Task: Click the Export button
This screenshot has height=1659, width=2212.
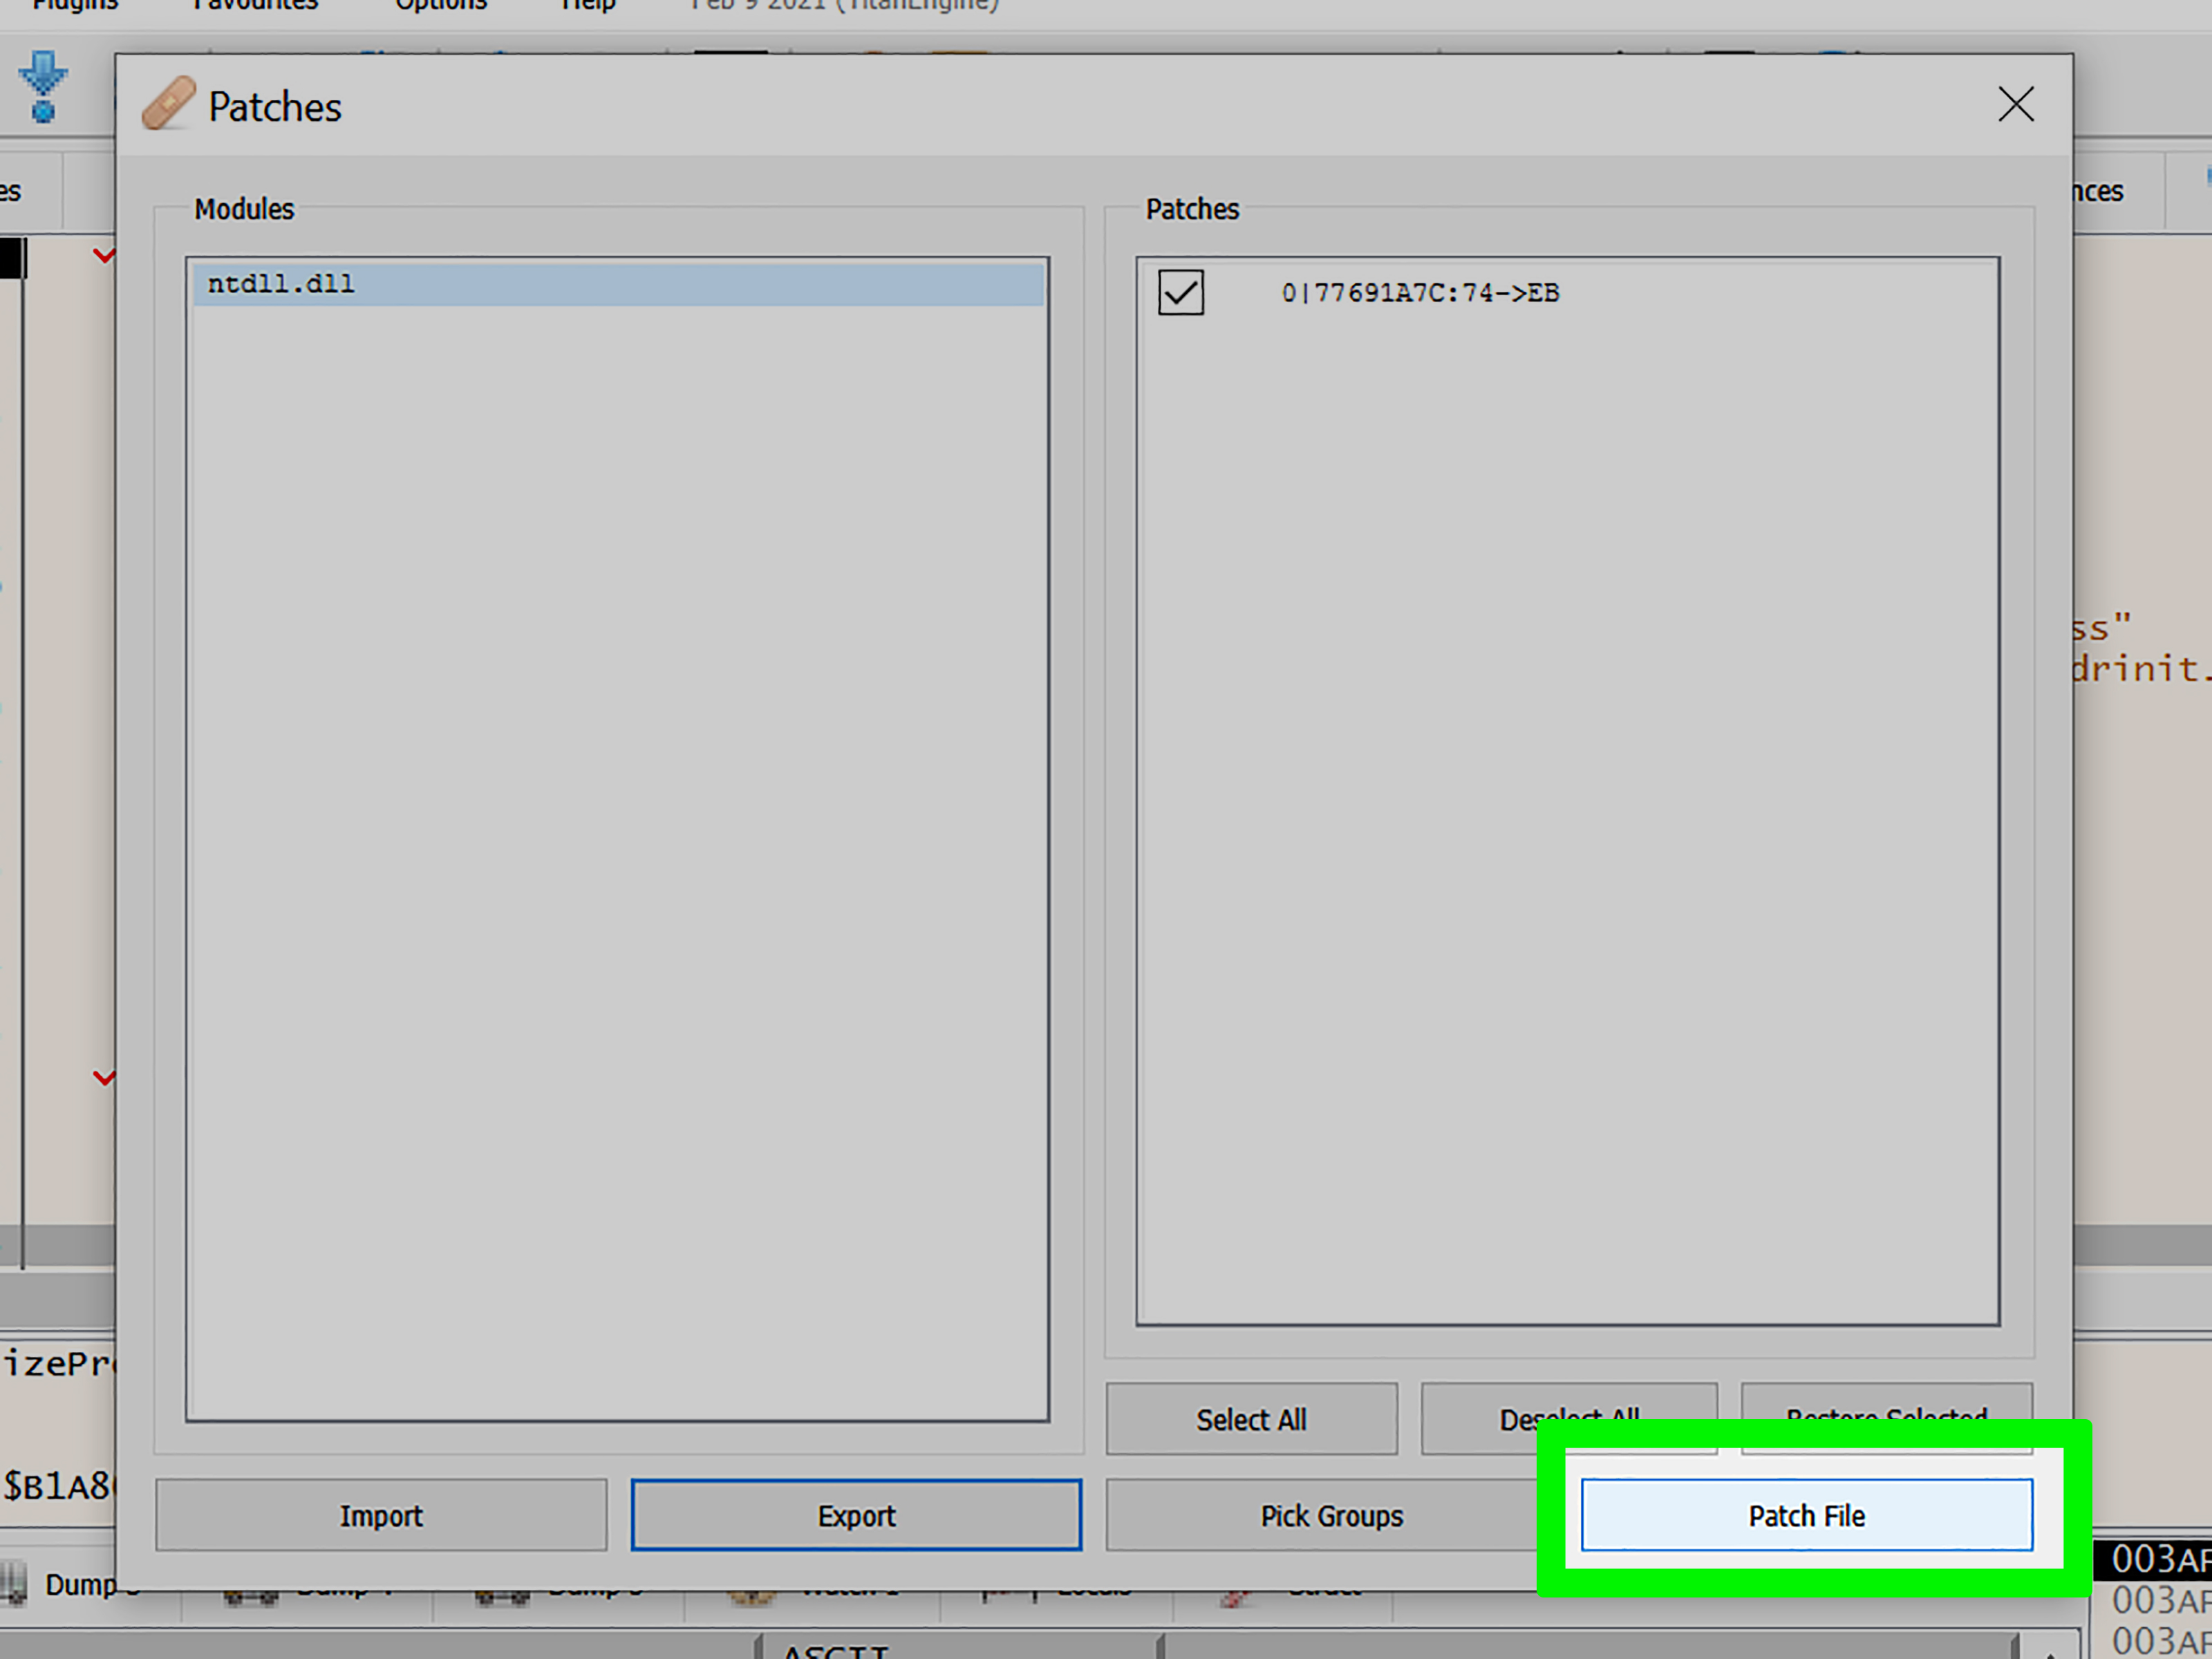Action: point(856,1514)
